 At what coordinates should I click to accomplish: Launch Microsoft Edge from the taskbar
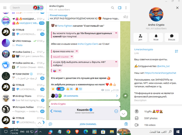[86, 132]
